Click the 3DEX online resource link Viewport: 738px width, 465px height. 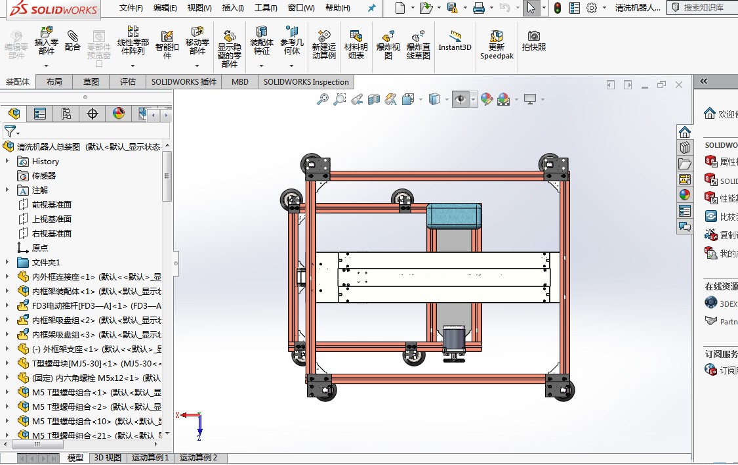[721, 303]
